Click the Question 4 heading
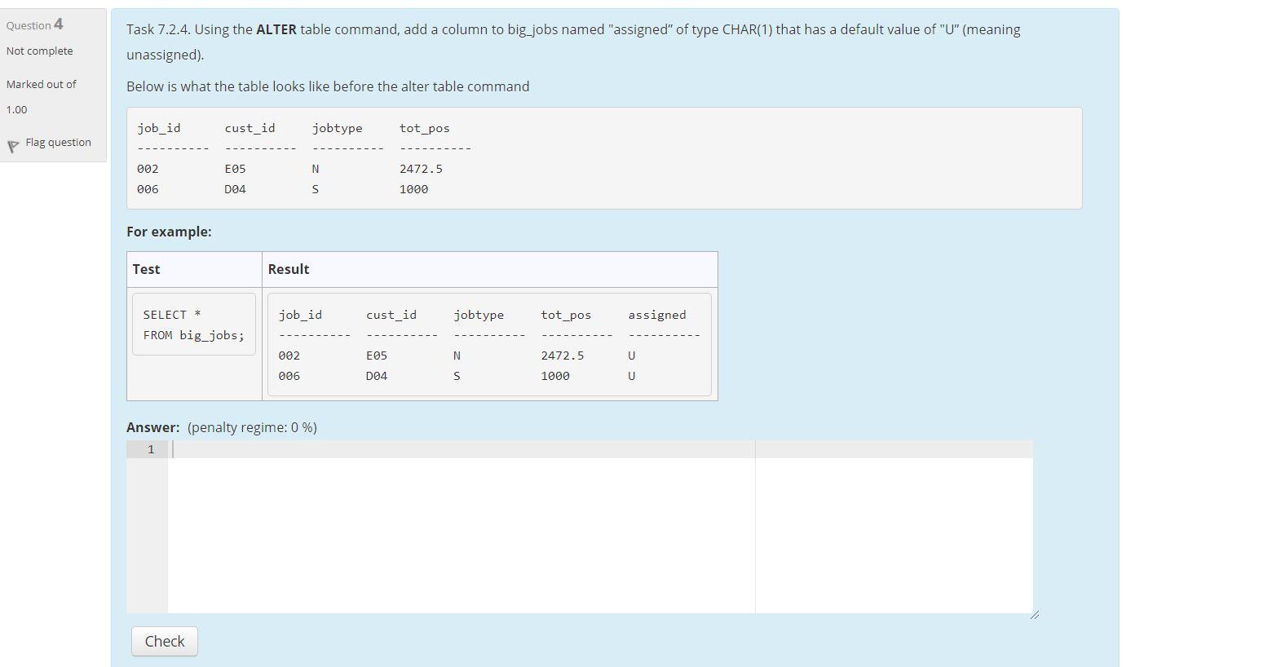1272x667 pixels. click(x=33, y=24)
